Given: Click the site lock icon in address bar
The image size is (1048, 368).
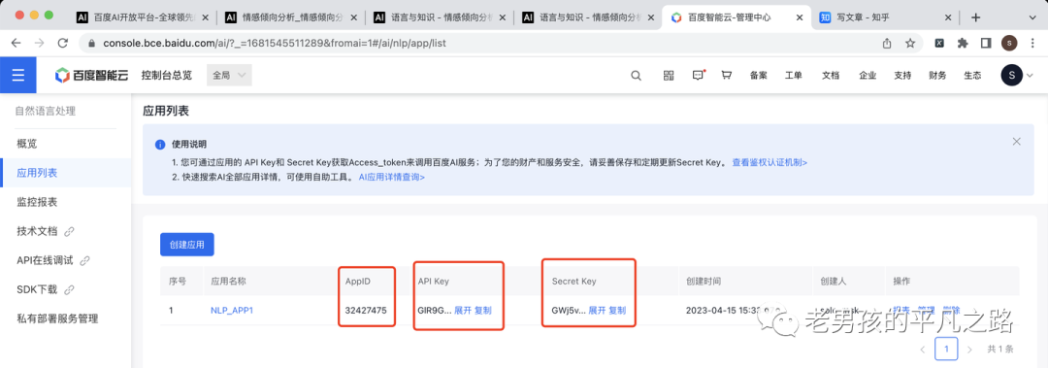Looking at the screenshot, I should (92, 44).
